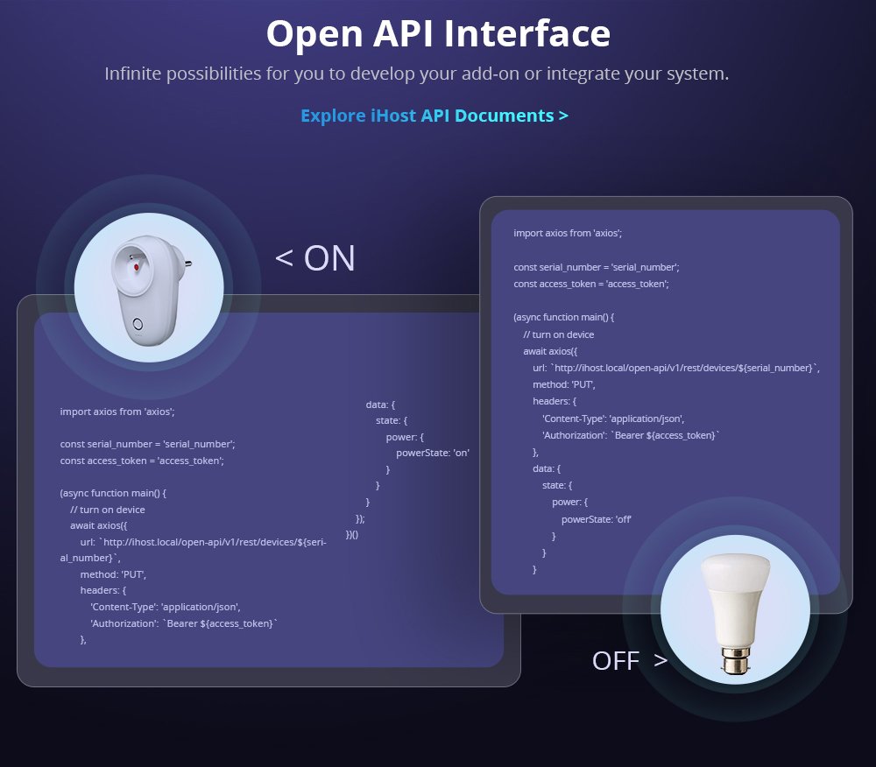Click const access_token in the right code panel
Screen dimensions: 876x767
[591, 285]
